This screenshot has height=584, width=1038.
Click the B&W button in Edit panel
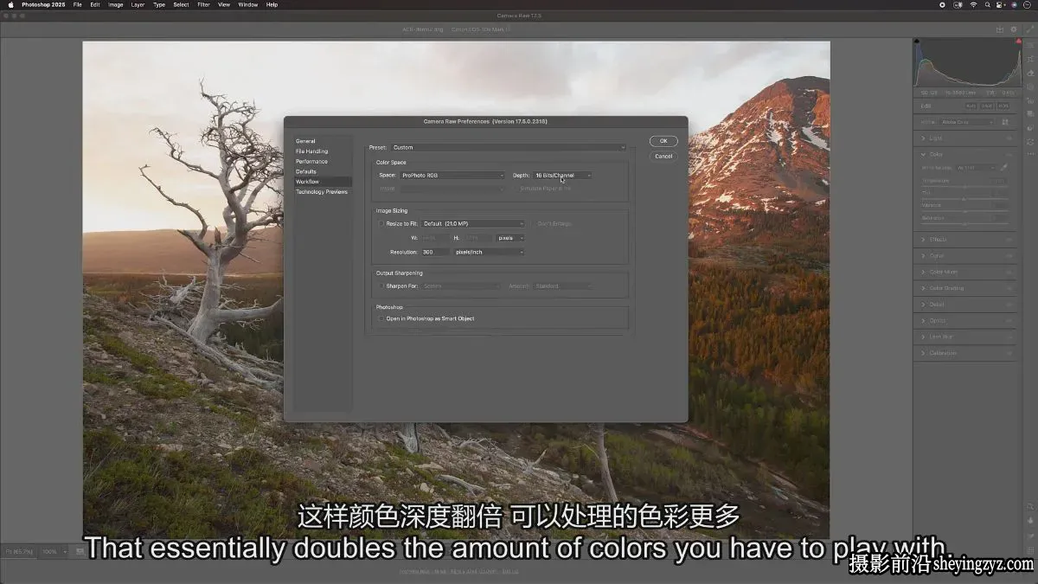pyautogui.click(x=987, y=106)
